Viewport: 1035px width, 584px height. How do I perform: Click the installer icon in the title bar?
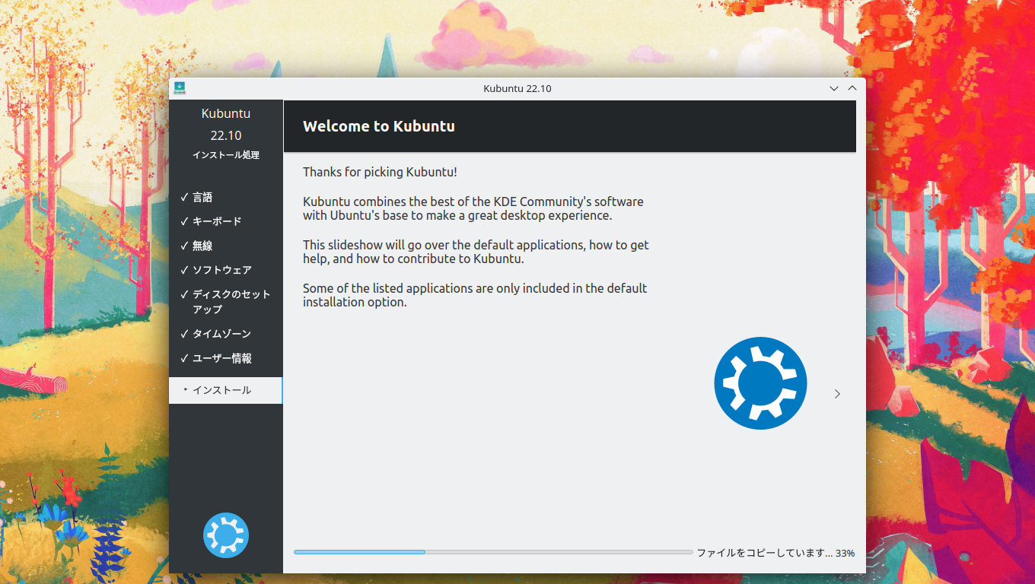tap(180, 88)
